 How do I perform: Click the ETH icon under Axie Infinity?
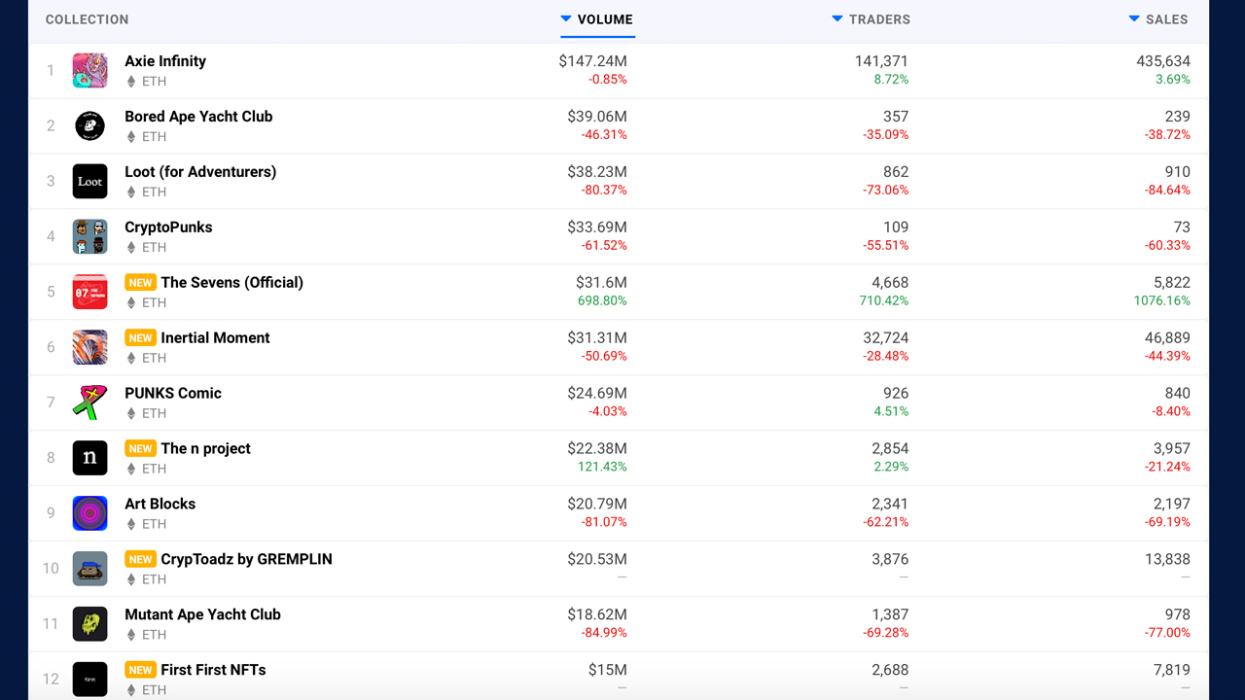(x=131, y=82)
